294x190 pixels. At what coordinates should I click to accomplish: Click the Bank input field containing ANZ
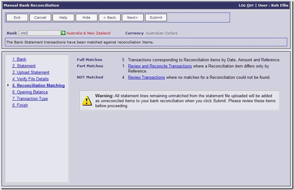click(x=40, y=33)
